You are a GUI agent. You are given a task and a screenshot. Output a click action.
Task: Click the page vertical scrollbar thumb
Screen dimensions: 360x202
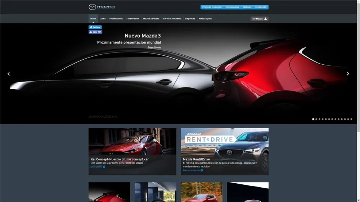(359, 68)
